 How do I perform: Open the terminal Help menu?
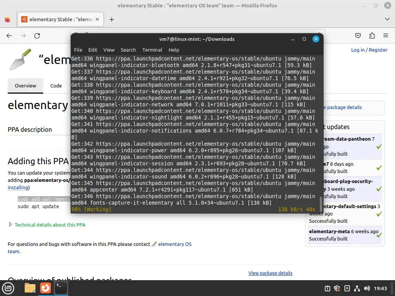(174, 50)
